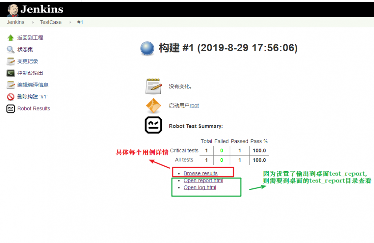Image resolution: width=374 pixels, height=243 pixels.
Task: Click the blue ball build status icon
Action: coord(147,48)
